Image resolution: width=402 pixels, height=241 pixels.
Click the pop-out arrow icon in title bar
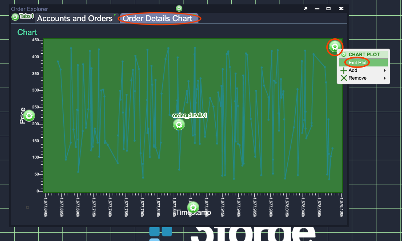(306, 9)
